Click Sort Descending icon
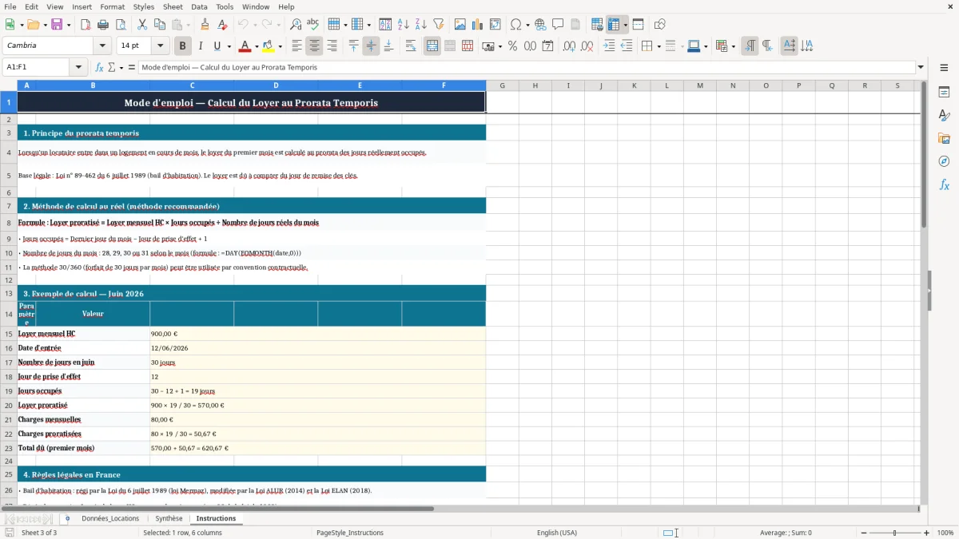 pos(420,25)
